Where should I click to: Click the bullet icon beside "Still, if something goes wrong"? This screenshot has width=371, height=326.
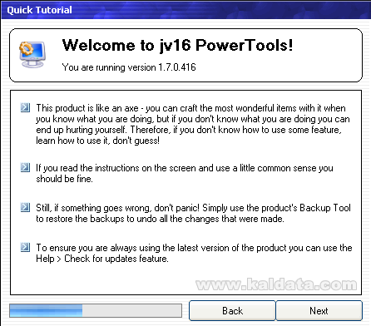25,207
